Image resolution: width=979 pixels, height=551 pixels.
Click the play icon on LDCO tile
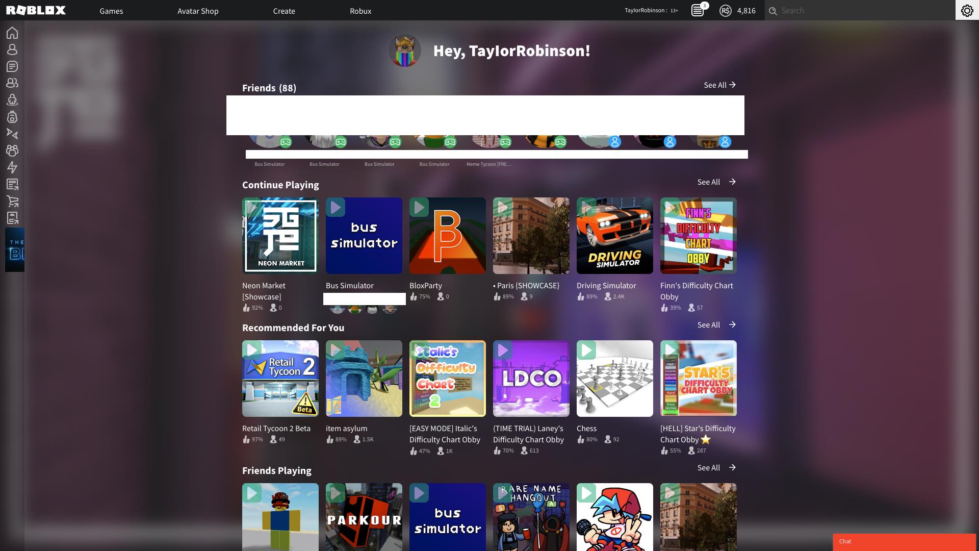(x=503, y=350)
